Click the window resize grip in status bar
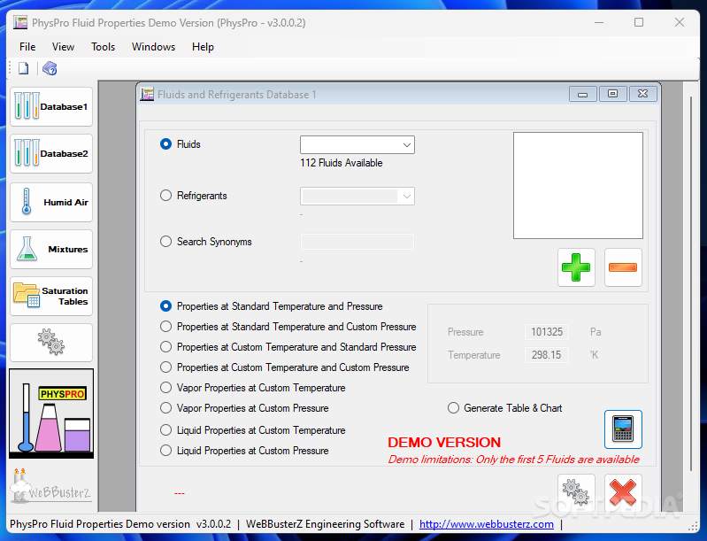707x541 pixels. [693, 526]
